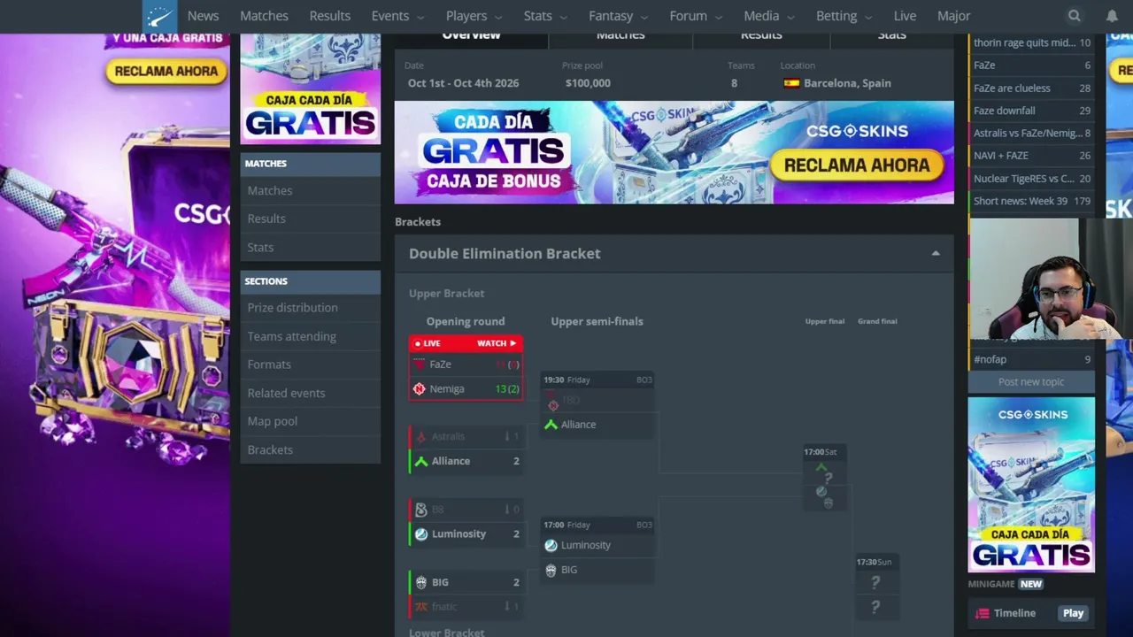The height and width of the screenshot is (637, 1133).
Task: Open the Brackets section link in the sidebar
Action: tap(270, 449)
